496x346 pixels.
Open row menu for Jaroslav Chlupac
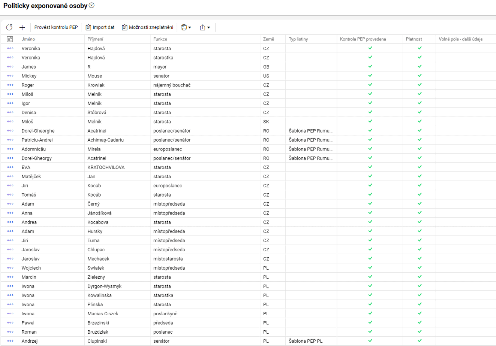pyautogui.click(x=10, y=249)
